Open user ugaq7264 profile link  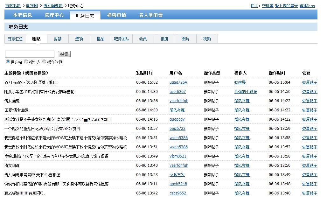click(x=178, y=82)
